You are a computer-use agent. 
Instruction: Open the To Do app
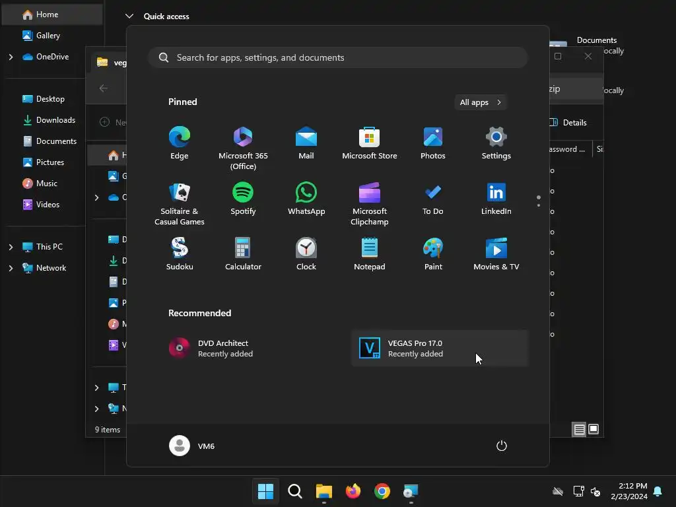pos(433,199)
